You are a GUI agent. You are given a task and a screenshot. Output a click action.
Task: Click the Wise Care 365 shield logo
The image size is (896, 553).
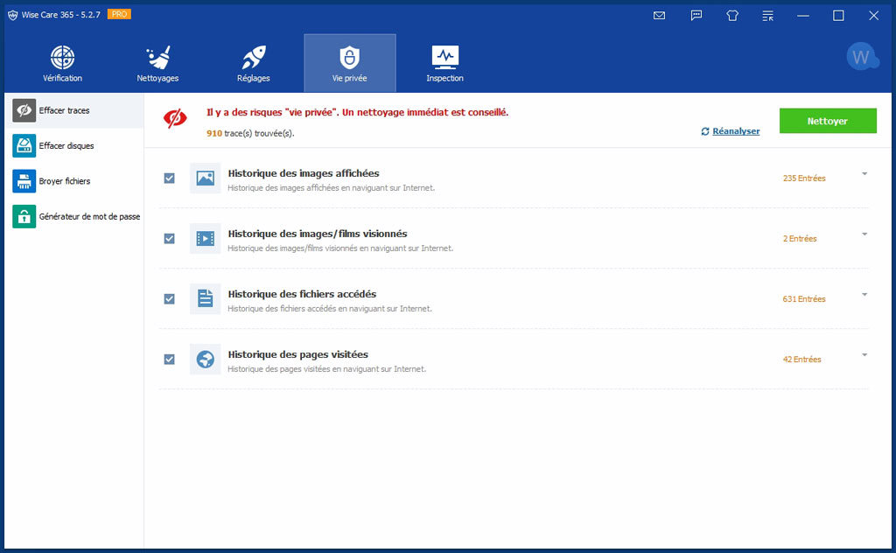click(x=12, y=15)
